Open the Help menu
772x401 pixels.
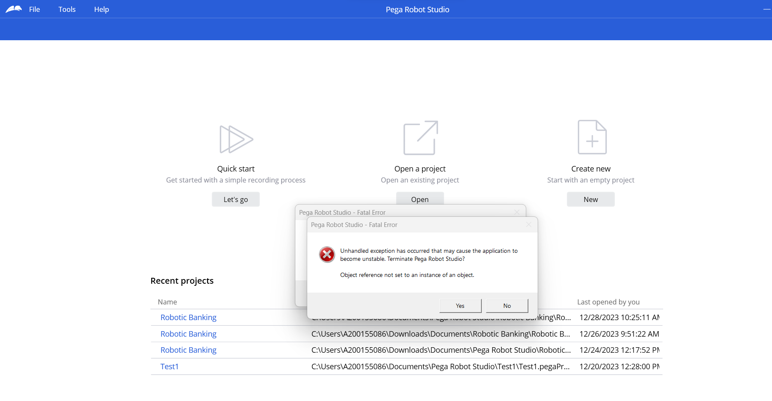(x=101, y=9)
